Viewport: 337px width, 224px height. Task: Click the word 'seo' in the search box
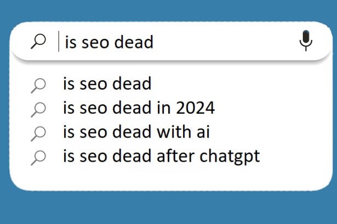pos(95,43)
